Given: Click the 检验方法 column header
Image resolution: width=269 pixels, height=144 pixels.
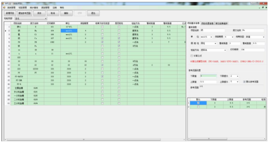Looking at the screenshot, I should click(x=135, y=23).
